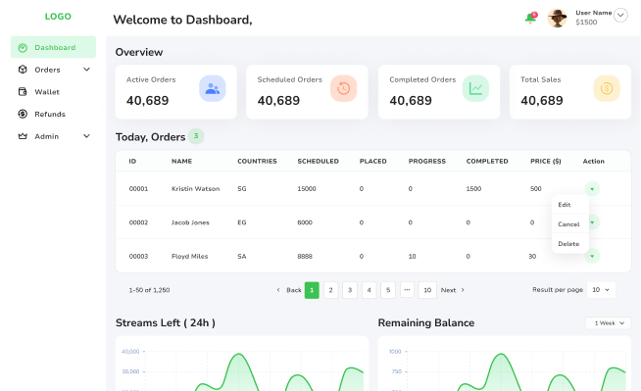The width and height of the screenshot is (641, 391).
Task: Choose Delete from the action menu
Action: pos(568,244)
